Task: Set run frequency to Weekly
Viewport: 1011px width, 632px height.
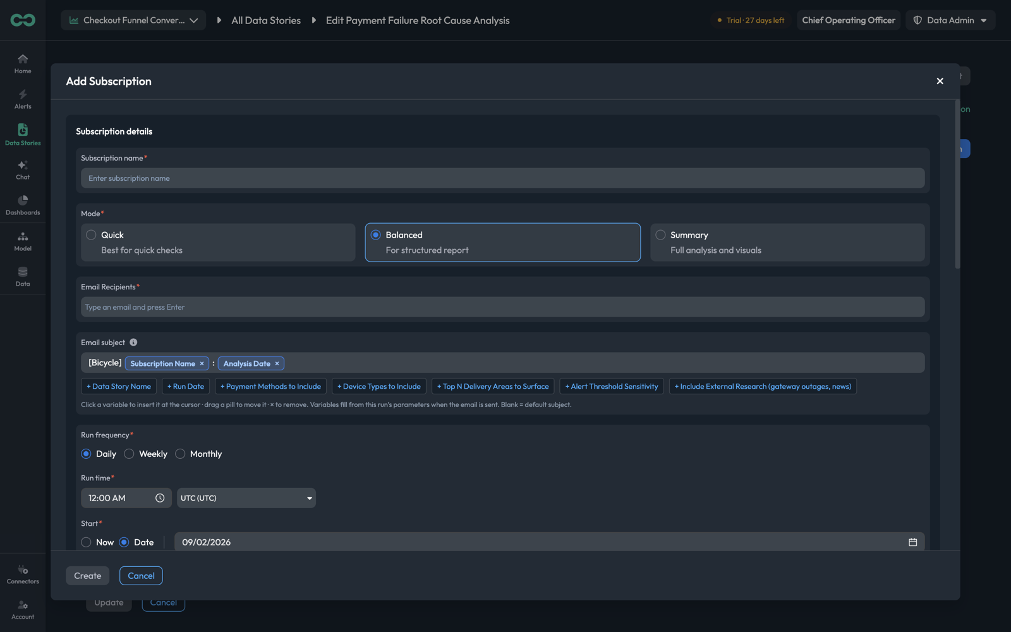Action: pos(129,454)
